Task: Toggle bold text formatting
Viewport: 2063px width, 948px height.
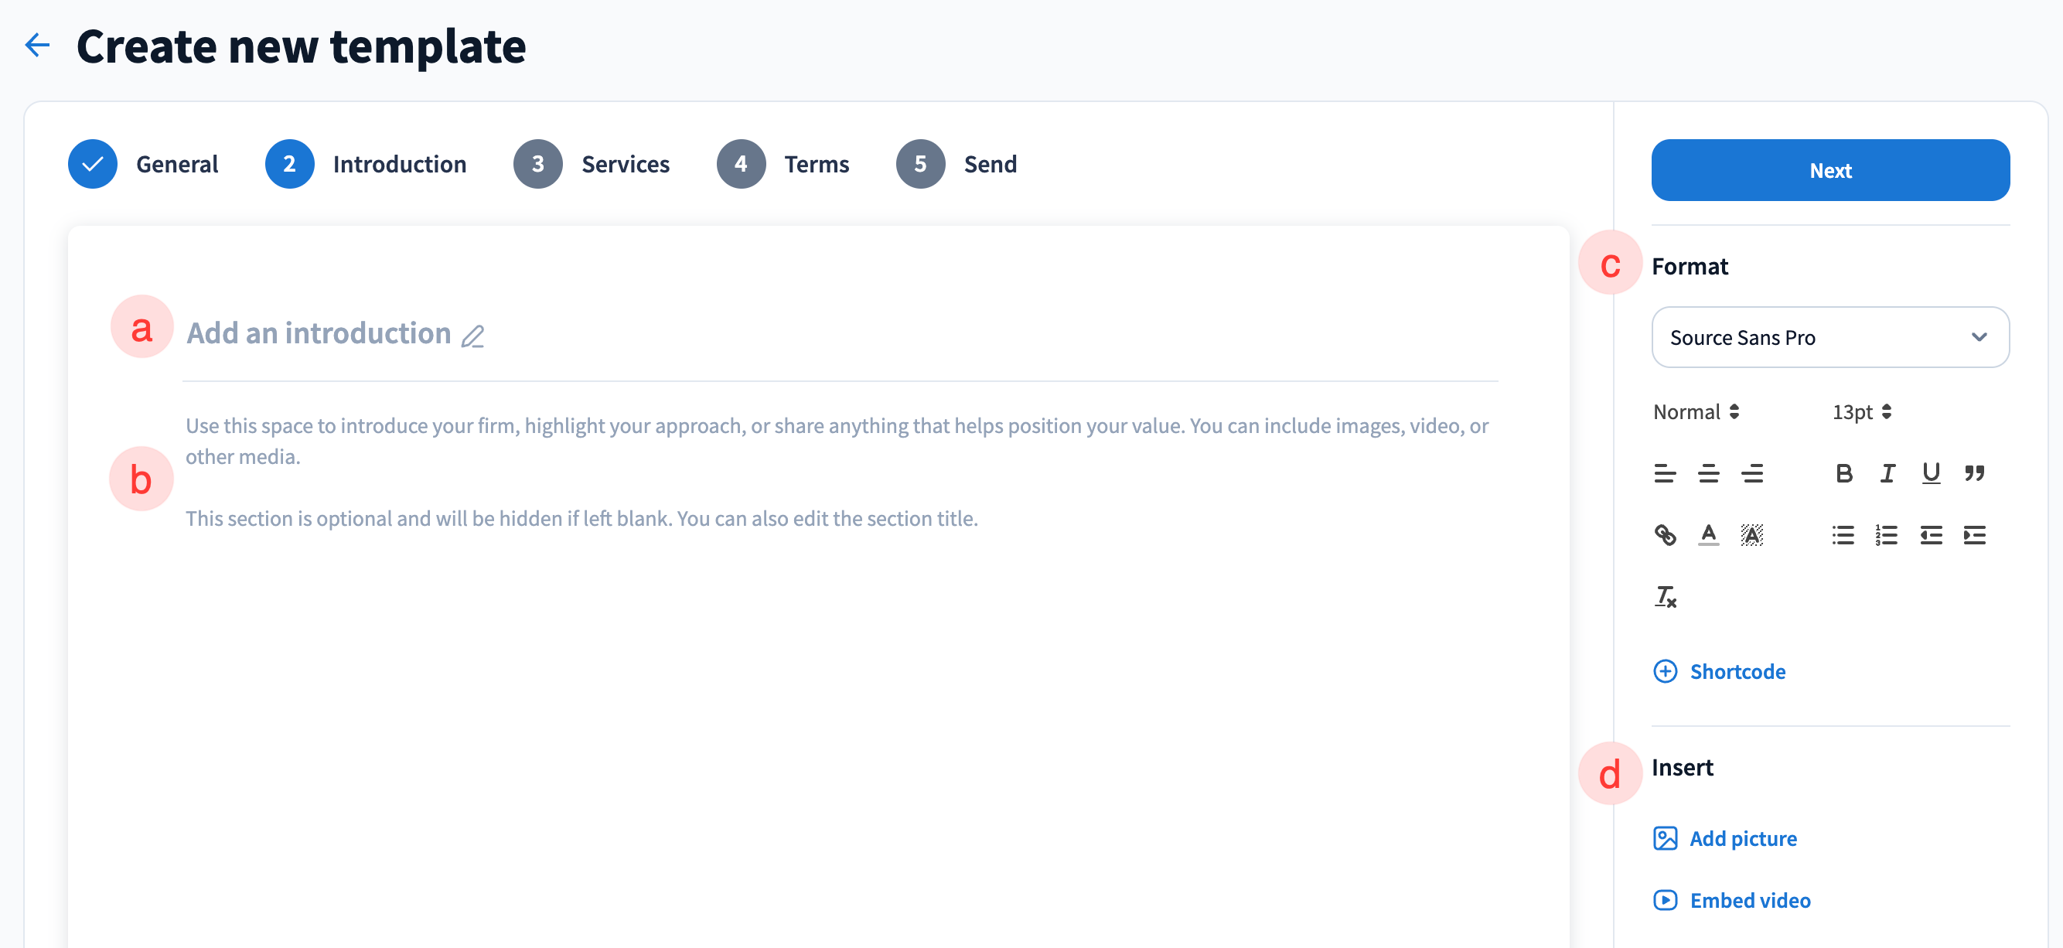Action: (1843, 474)
